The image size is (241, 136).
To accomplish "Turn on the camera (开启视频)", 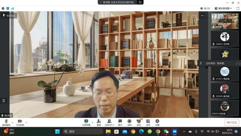I will pyautogui.click(x=20, y=123).
